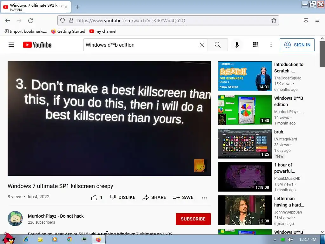Viewport: 325px width, 244px height.
Task: Click the forward navigation arrow
Action: [19, 20]
